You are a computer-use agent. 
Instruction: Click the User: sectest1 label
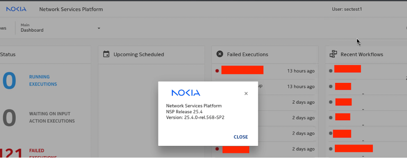pyautogui.click(x=347, y=9)
